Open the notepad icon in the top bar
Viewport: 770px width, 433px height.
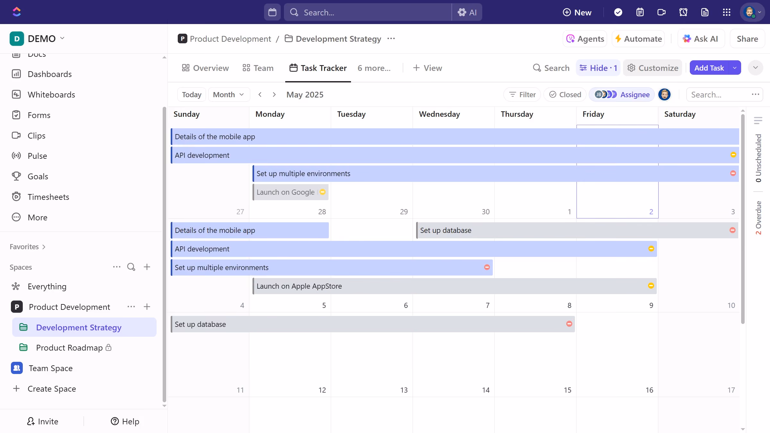[x=640, y=12]
